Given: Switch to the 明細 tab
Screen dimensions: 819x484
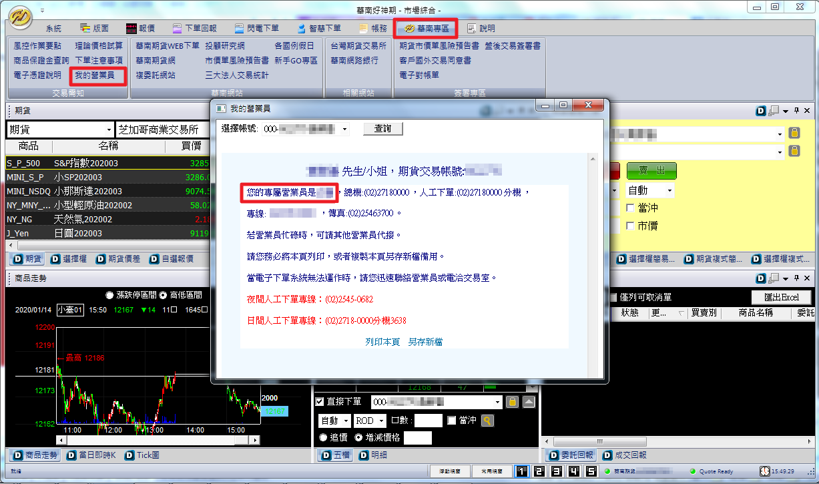Looking at the screenshot, I should pyautogui.click(x=373, y=455).
